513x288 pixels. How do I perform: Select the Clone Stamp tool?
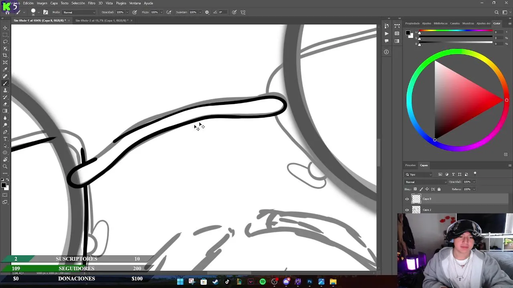5,90
